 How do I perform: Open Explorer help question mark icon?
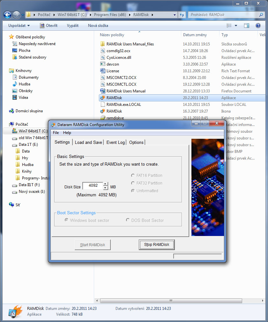coord(258,26)
